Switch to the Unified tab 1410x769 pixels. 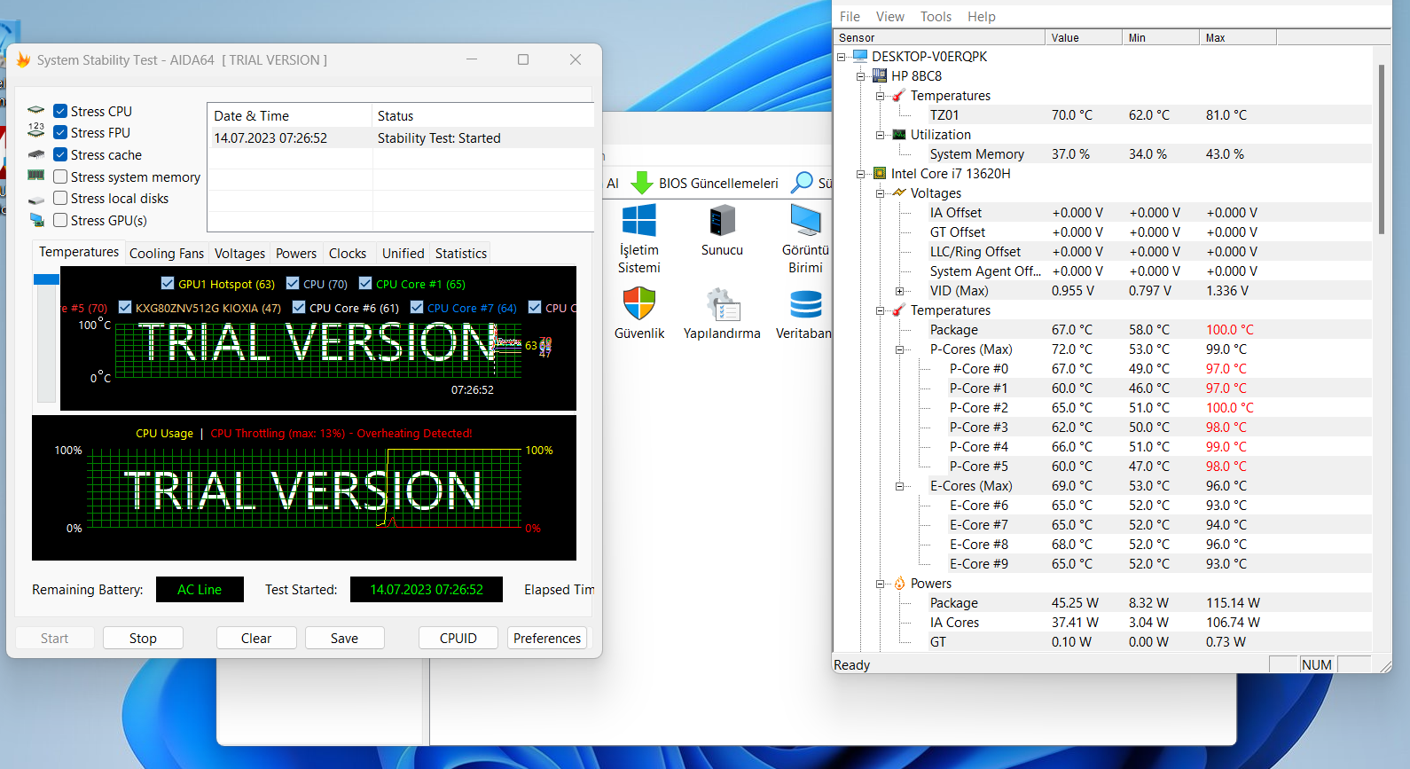click(403, 253)
